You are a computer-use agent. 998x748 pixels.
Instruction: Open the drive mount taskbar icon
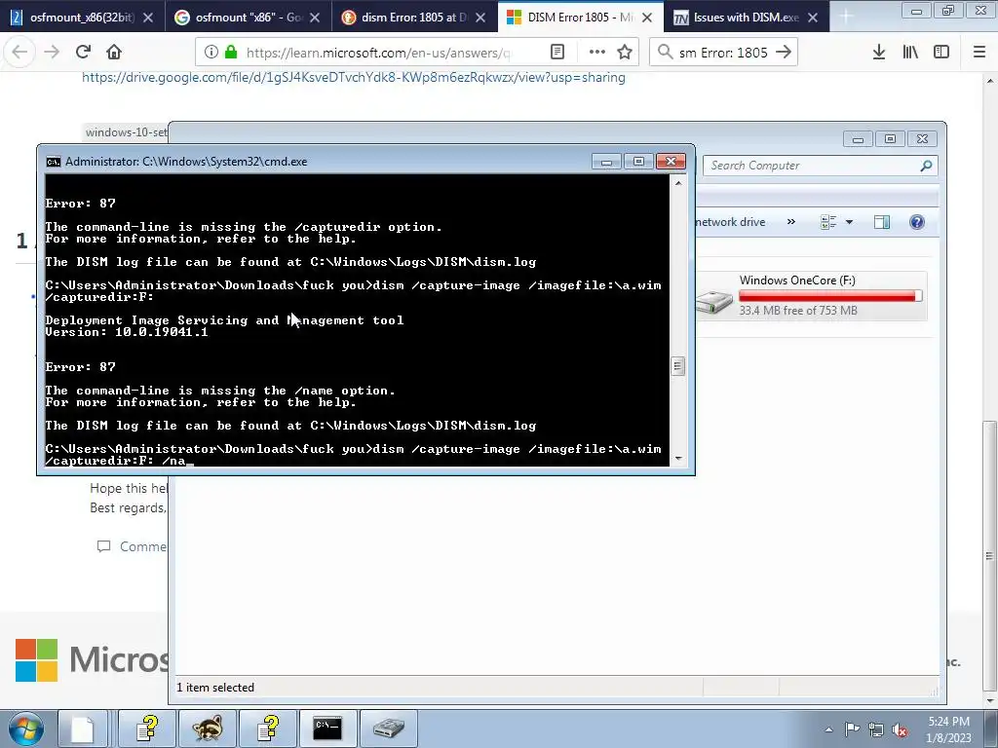click(388, 729)
